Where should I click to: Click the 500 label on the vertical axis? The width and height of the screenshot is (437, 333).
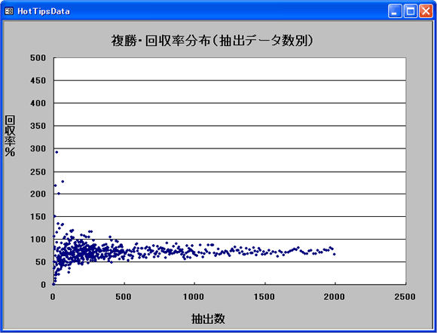[x=38, y=58]
